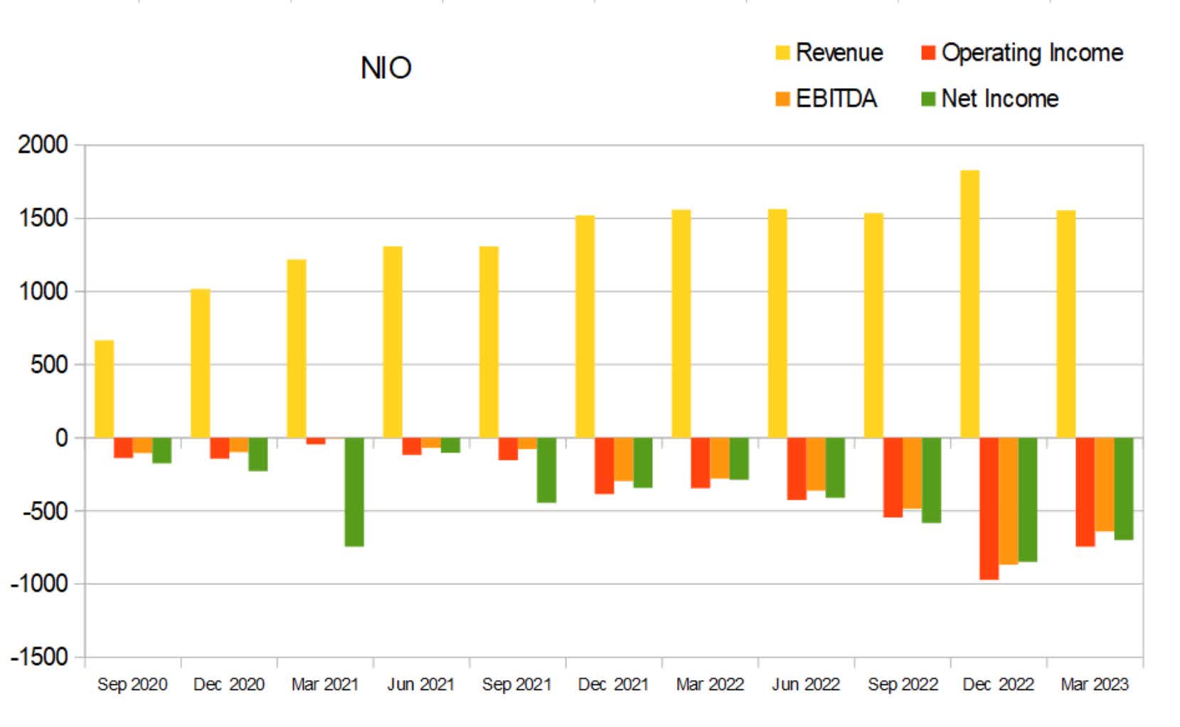Select the Mar 2023 red Operating Income bar
Viewport: 1180px width, 727px height.
point(1085,492)
